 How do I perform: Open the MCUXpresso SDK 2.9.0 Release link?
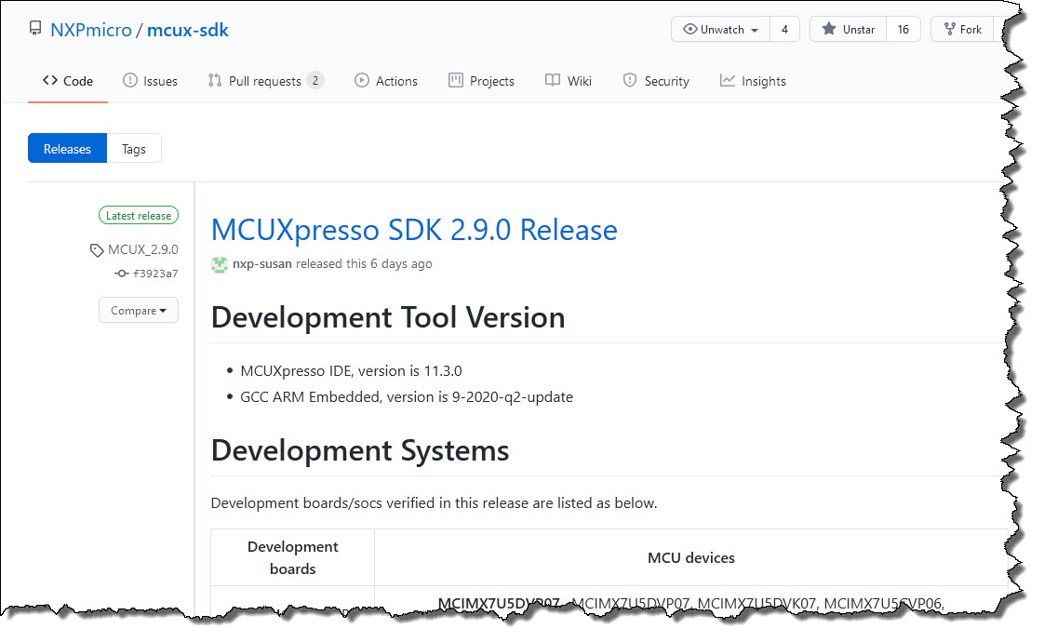coord(413,230)
